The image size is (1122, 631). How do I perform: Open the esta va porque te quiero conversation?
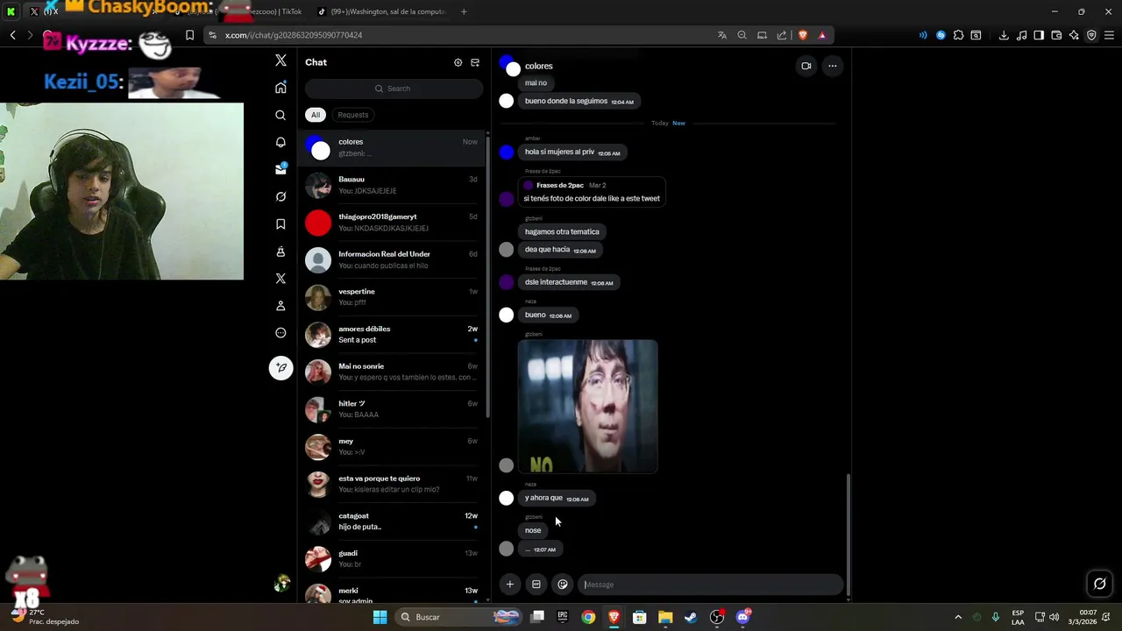392,484
